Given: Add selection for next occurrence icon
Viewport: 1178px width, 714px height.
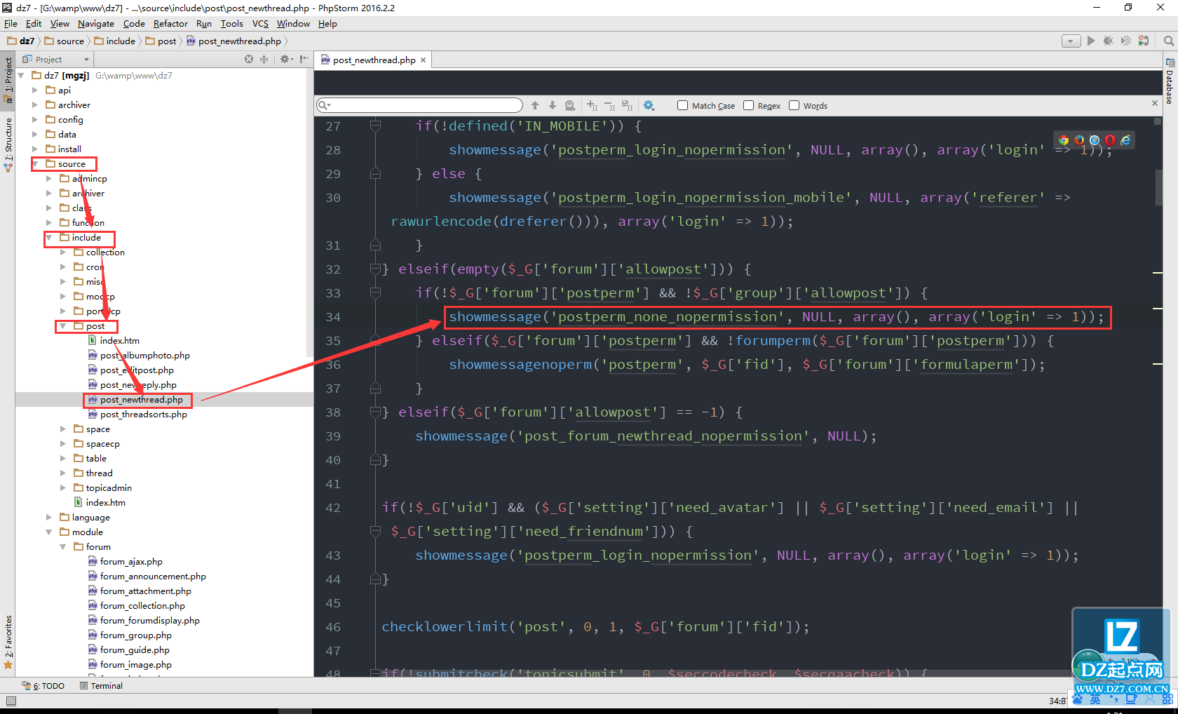Looking at the screenshot, I should coord(593,105).
